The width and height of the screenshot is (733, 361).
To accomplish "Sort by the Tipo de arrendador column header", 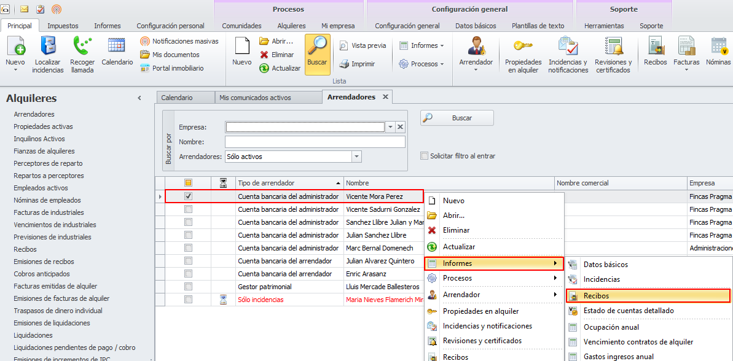I will pyautogui.click(x=289, y=183).
